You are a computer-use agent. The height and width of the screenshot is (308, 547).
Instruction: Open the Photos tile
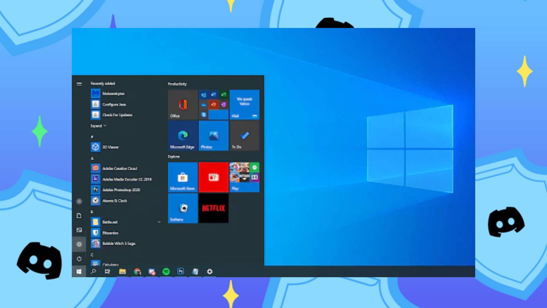(x=214, y=136)
